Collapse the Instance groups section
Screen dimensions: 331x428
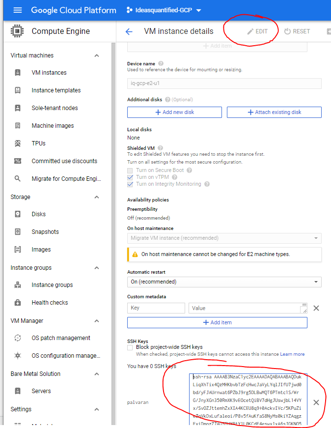click(97, 268)
